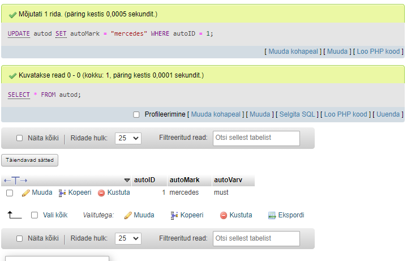The height and width of the screenshot is (261, 407).
Task: Focus the top Otsi sellest tabelist field
Action: pyautogui.click(x=256, y=138)
